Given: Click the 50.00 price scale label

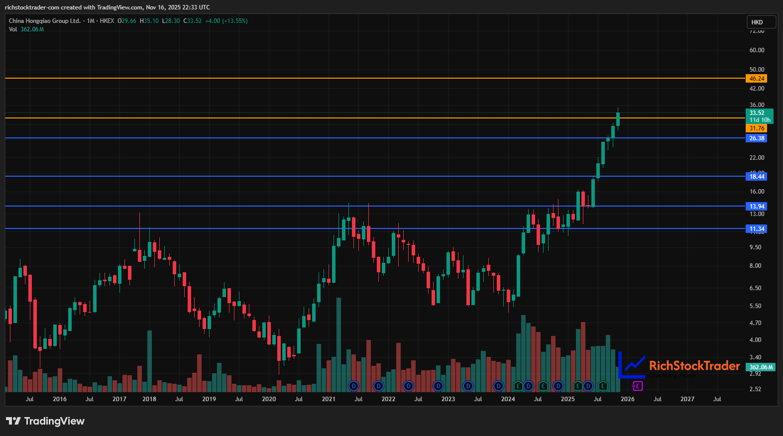Looking at the screenshot, I should click(757, 70).
